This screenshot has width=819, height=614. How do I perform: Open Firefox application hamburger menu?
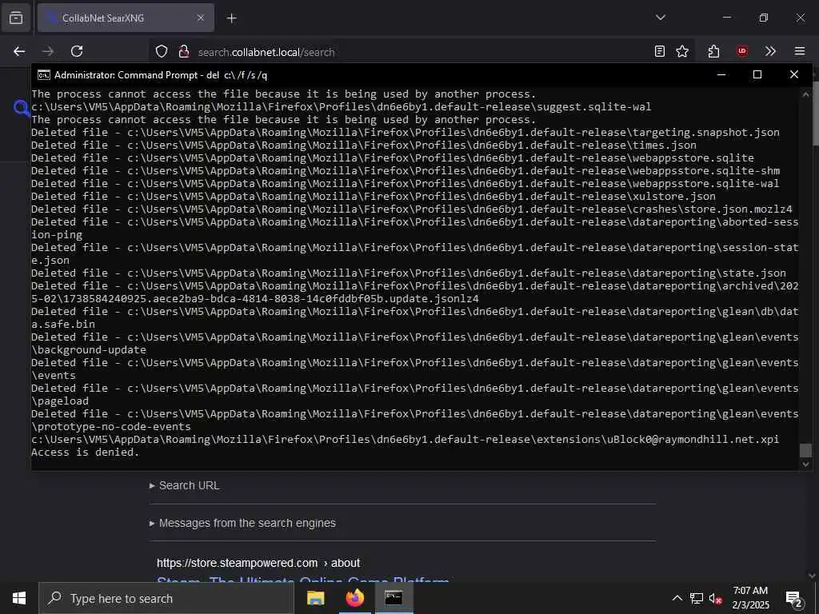[x=800, y=51]
